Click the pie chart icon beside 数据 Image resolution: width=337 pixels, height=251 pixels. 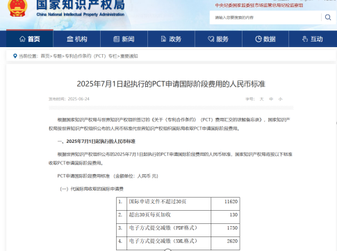(258, 39)
